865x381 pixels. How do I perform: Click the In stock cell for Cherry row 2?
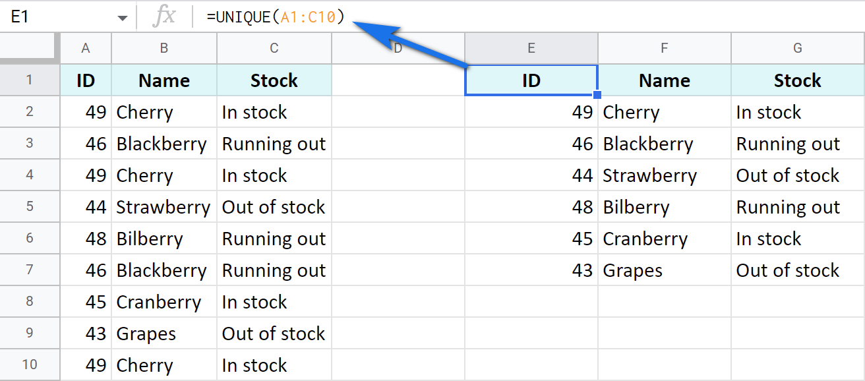tap(274, 111)
